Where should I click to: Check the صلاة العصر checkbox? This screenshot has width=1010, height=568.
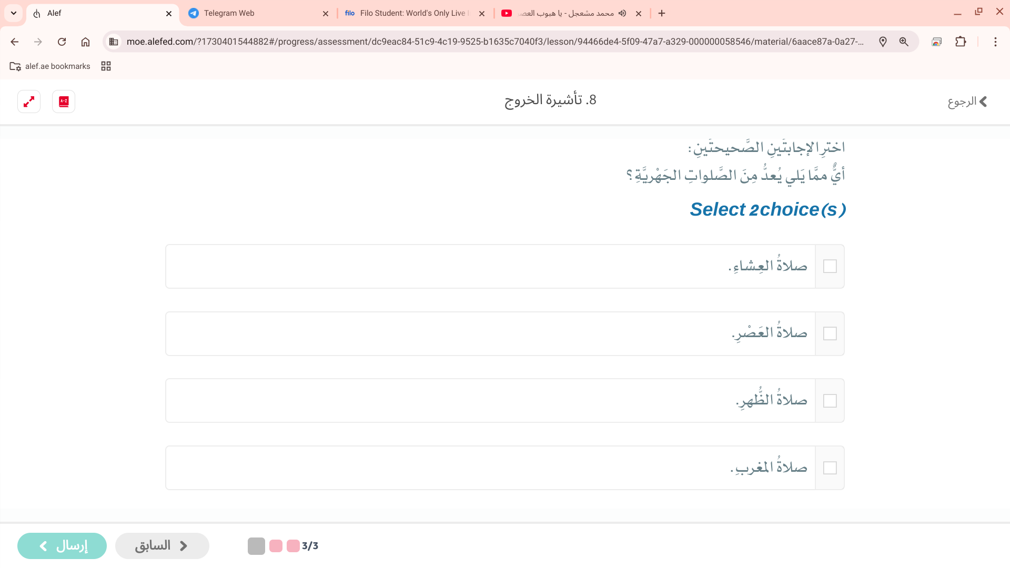pos(830,334)
